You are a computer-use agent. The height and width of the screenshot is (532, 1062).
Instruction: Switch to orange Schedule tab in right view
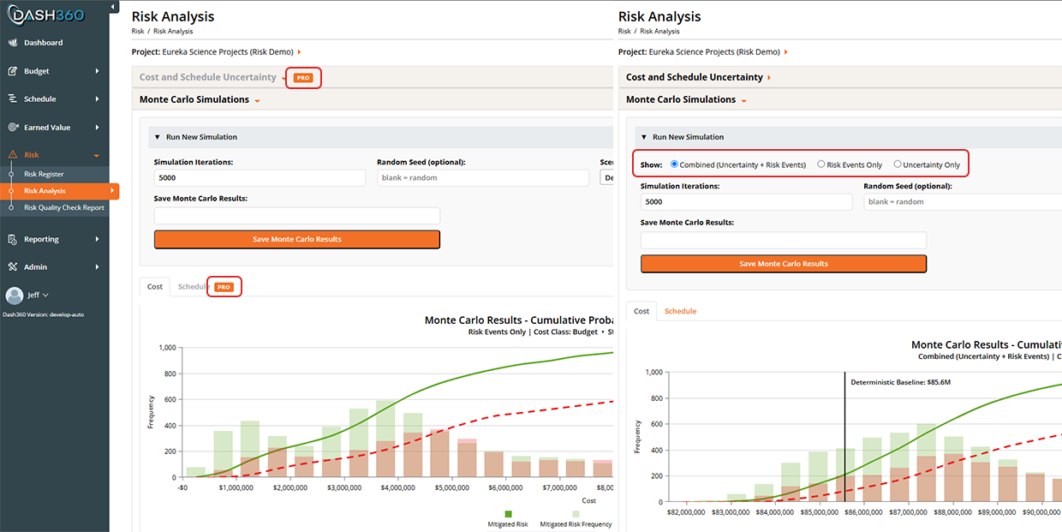tap(680, 311)
